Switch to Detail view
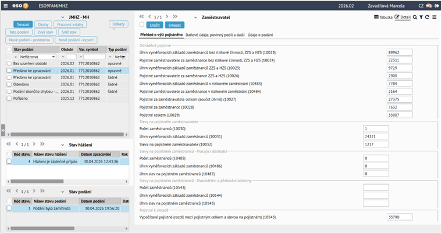 (402, 17)
